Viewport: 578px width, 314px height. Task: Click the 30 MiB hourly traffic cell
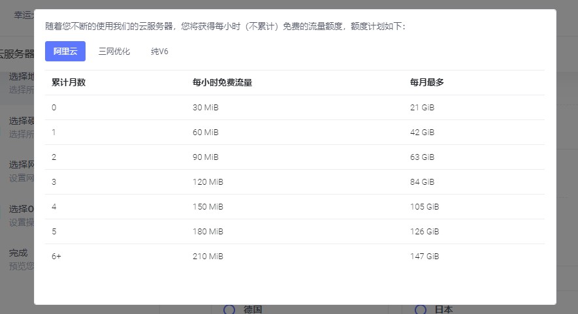[206, 108]
